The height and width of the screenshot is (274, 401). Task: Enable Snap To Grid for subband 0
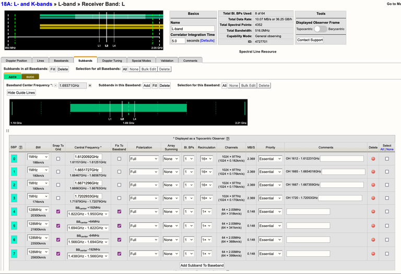coord(58,158)
